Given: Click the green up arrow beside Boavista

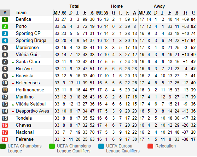Looking at the screenshot, I should click(13, 77).
